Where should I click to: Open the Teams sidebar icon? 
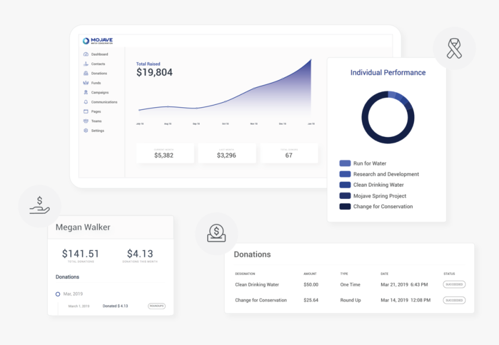(x=86, y=121)
